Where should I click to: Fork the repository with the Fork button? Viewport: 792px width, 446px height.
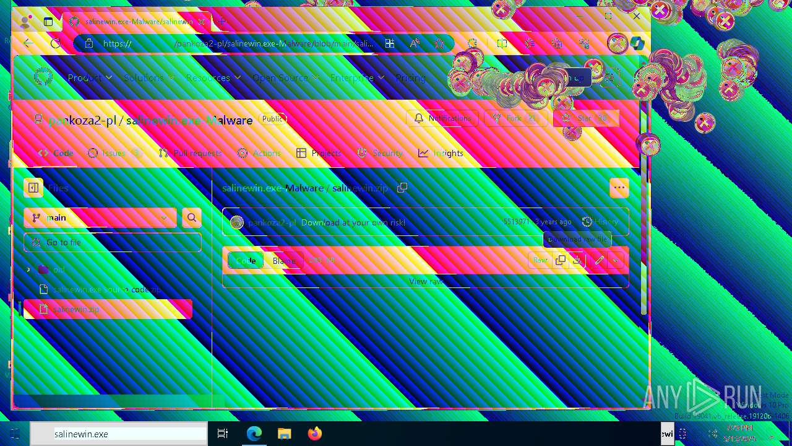pyautogui.click(x=514, y=118)
